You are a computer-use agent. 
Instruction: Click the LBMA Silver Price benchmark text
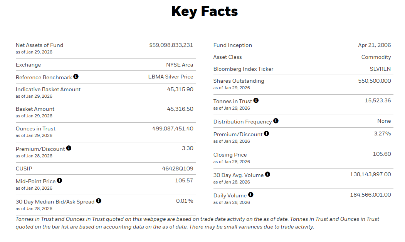171,77
